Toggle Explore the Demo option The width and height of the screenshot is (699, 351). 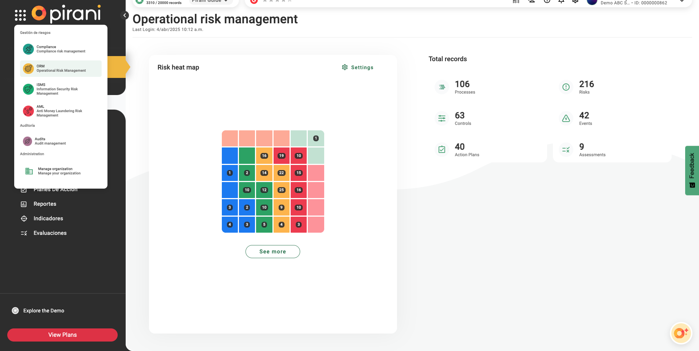click(x=15, y=311)
